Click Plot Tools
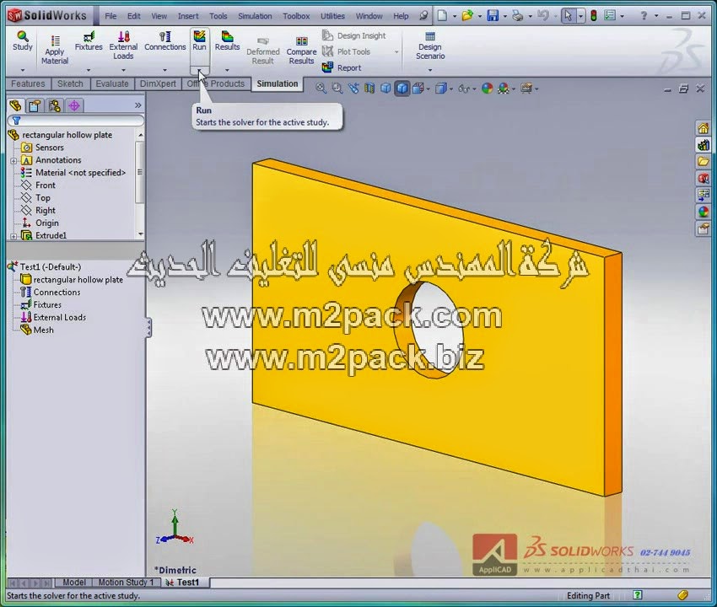The height and width of the screenshot is (607, 717). point(346,51)
